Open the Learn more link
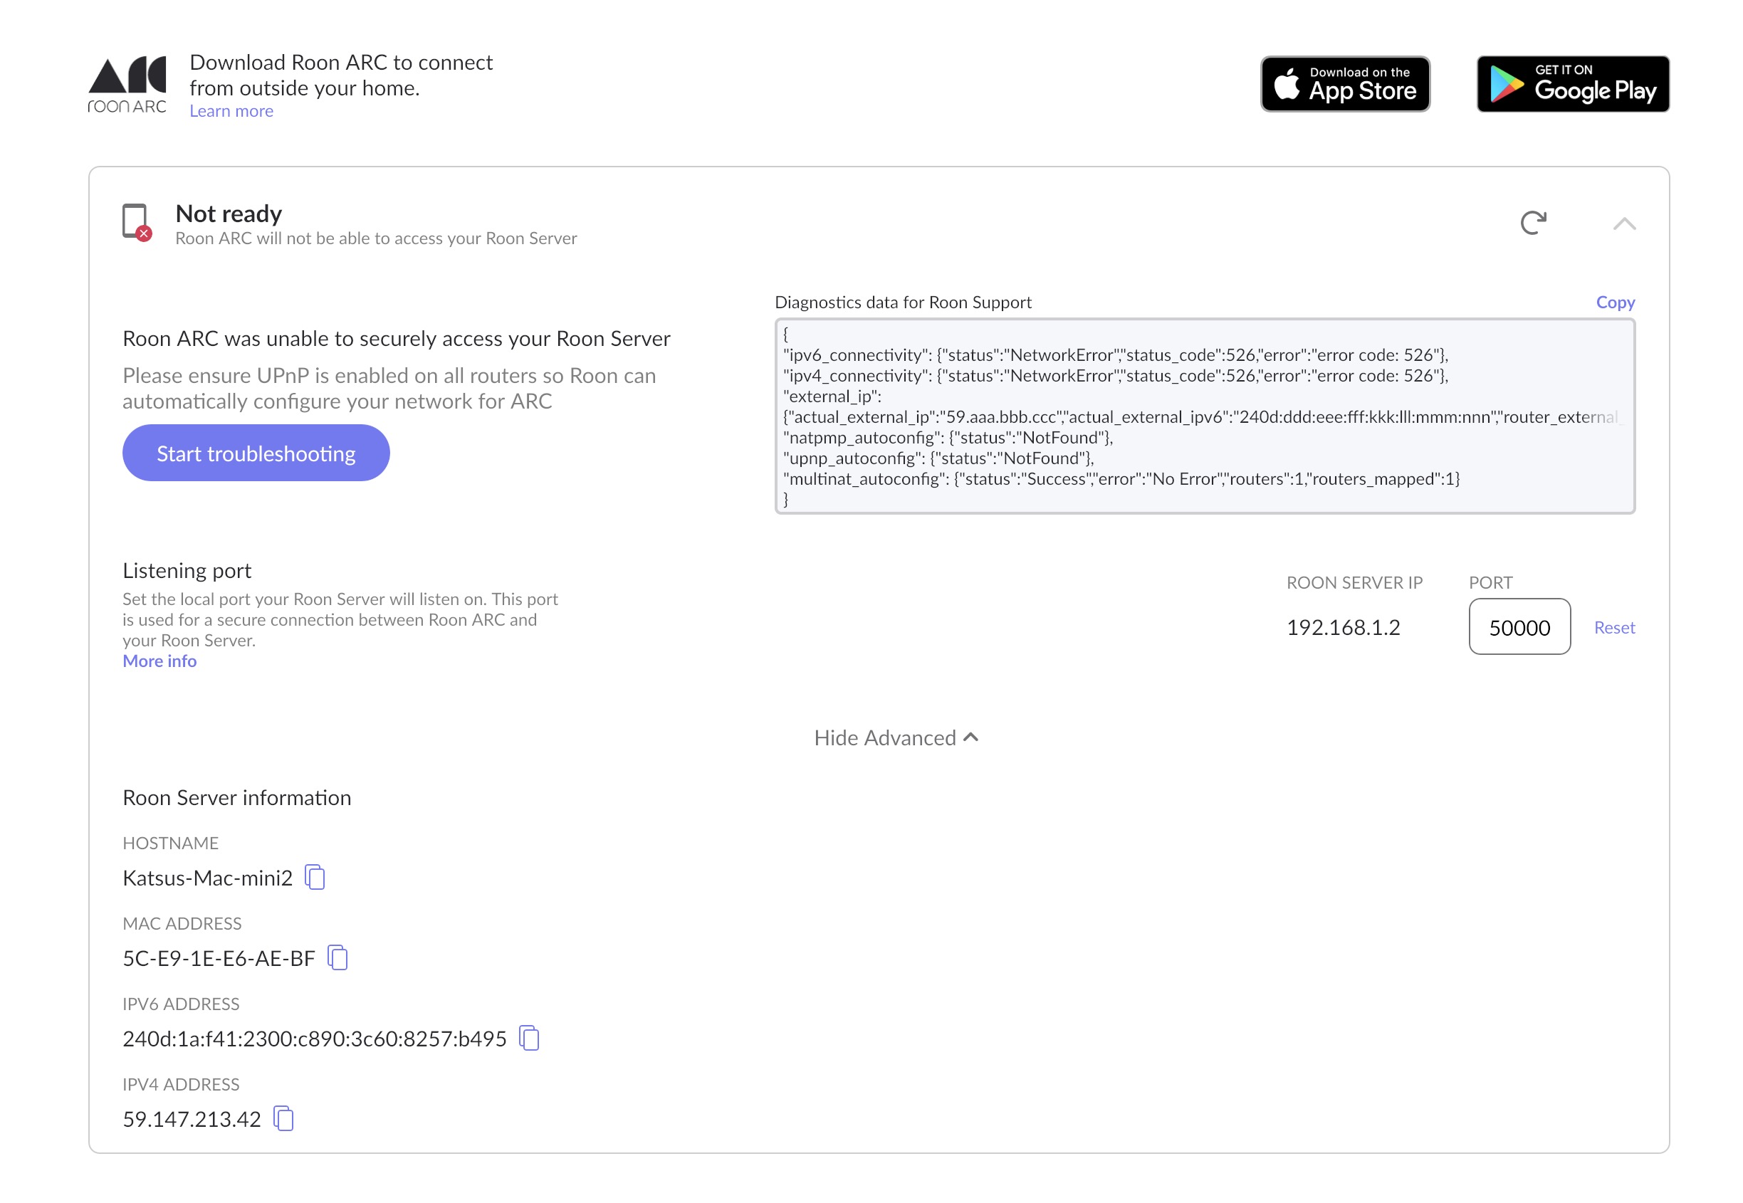 tap(231, 111)
